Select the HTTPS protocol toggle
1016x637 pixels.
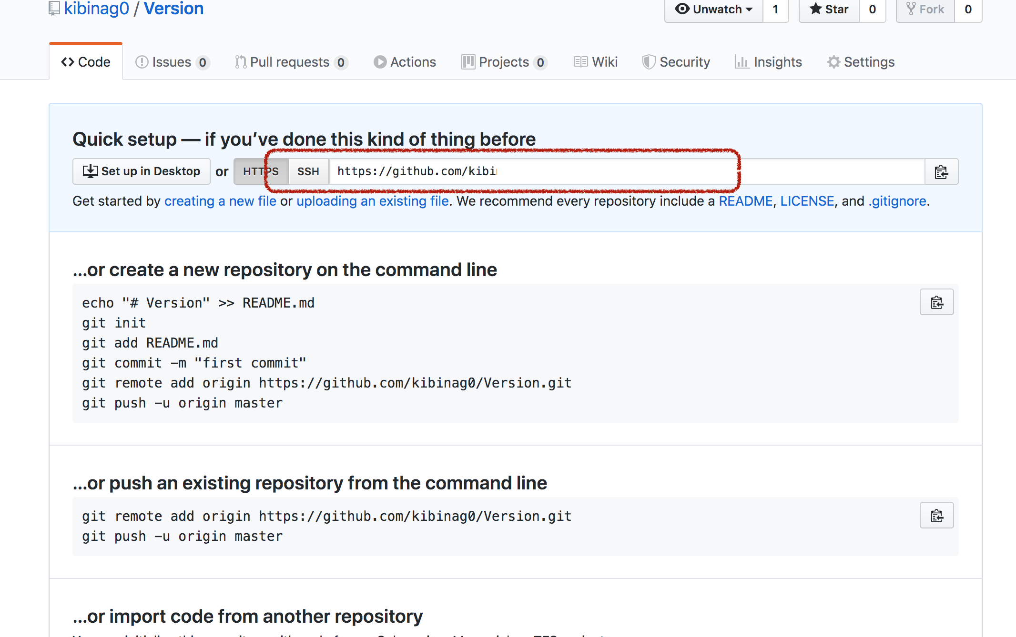[261, 171]
